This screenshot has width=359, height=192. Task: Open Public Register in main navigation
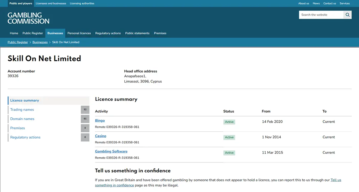[33, 33]
